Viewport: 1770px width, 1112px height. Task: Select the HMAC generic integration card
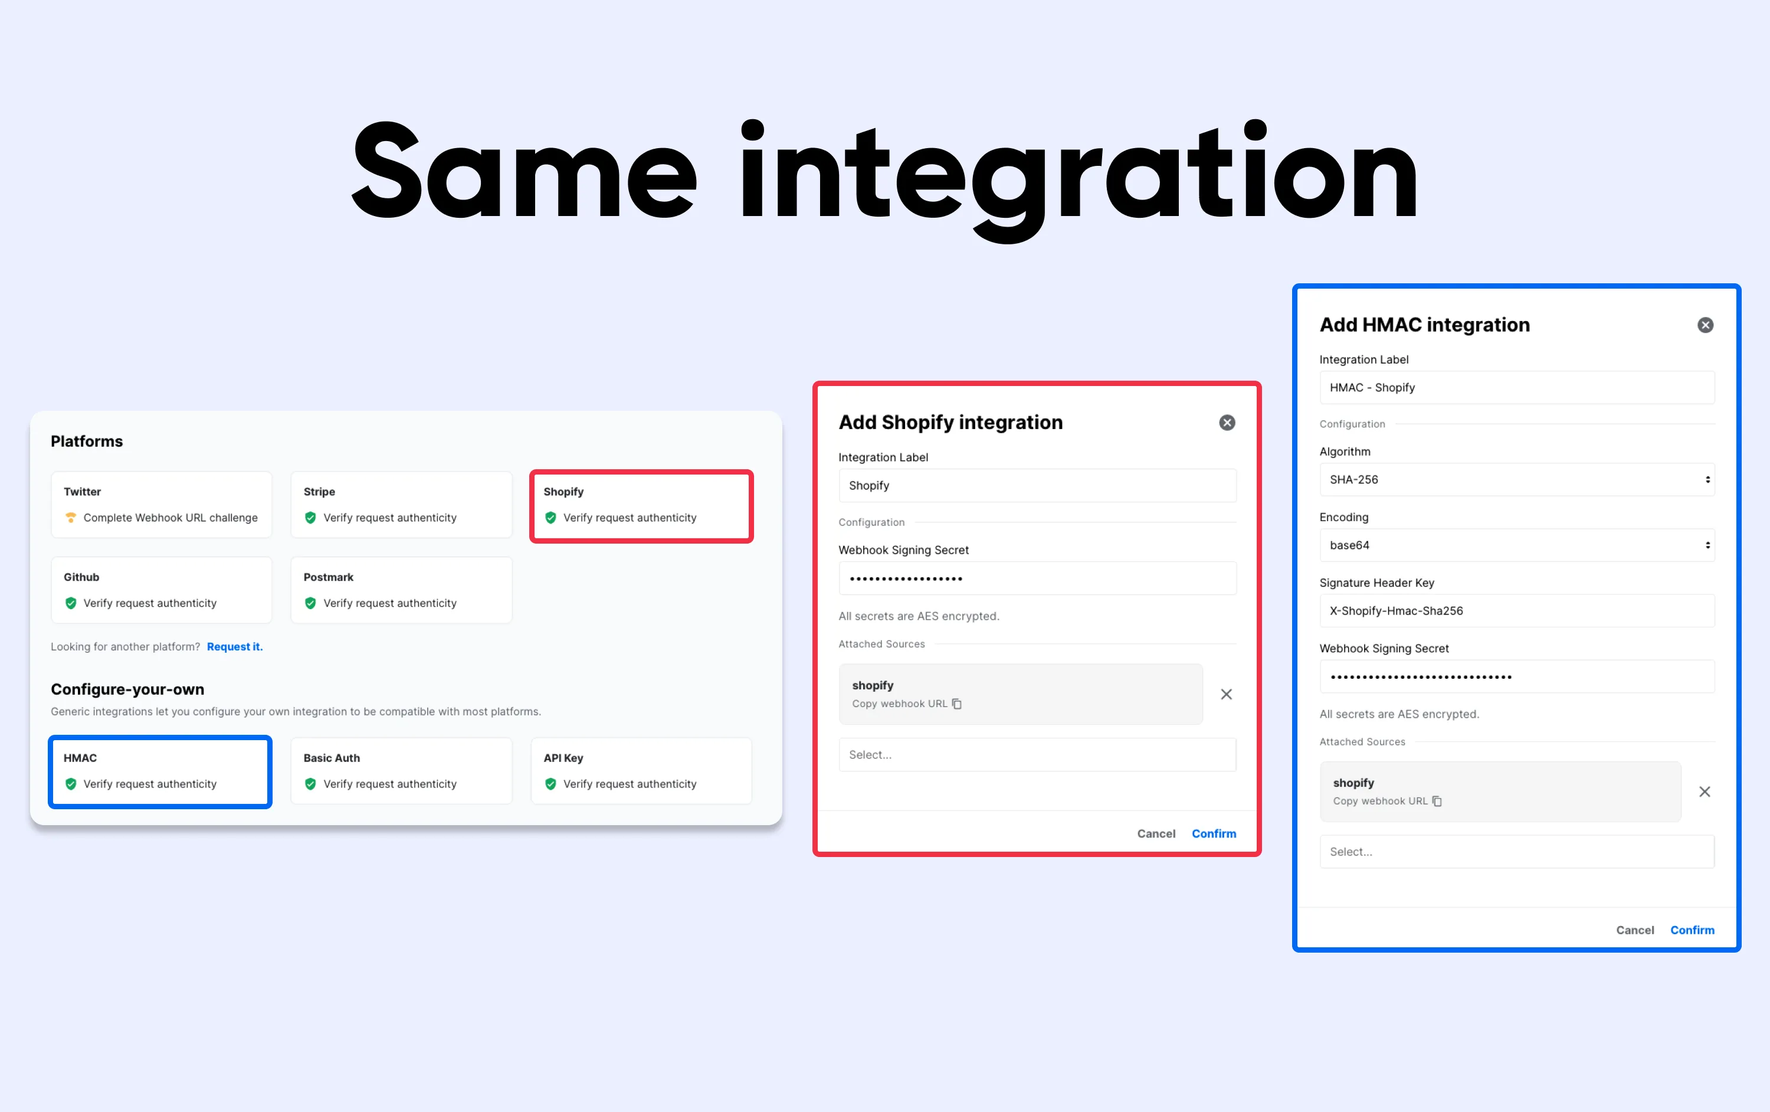pos(160,771)
